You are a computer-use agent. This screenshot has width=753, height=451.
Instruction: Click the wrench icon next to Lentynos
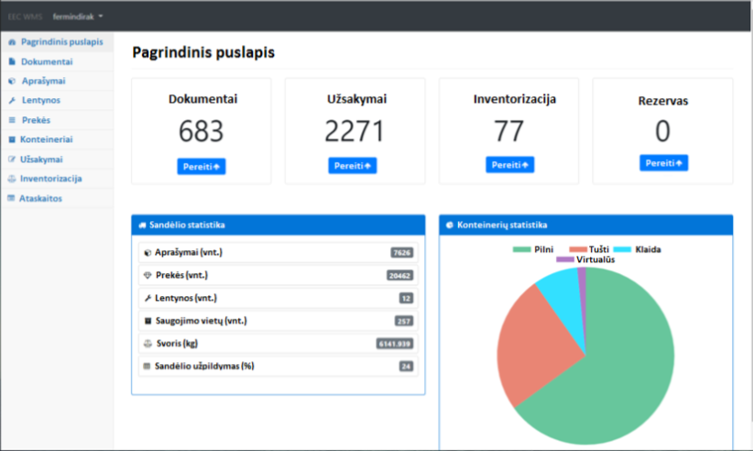(x=12, y=101)
